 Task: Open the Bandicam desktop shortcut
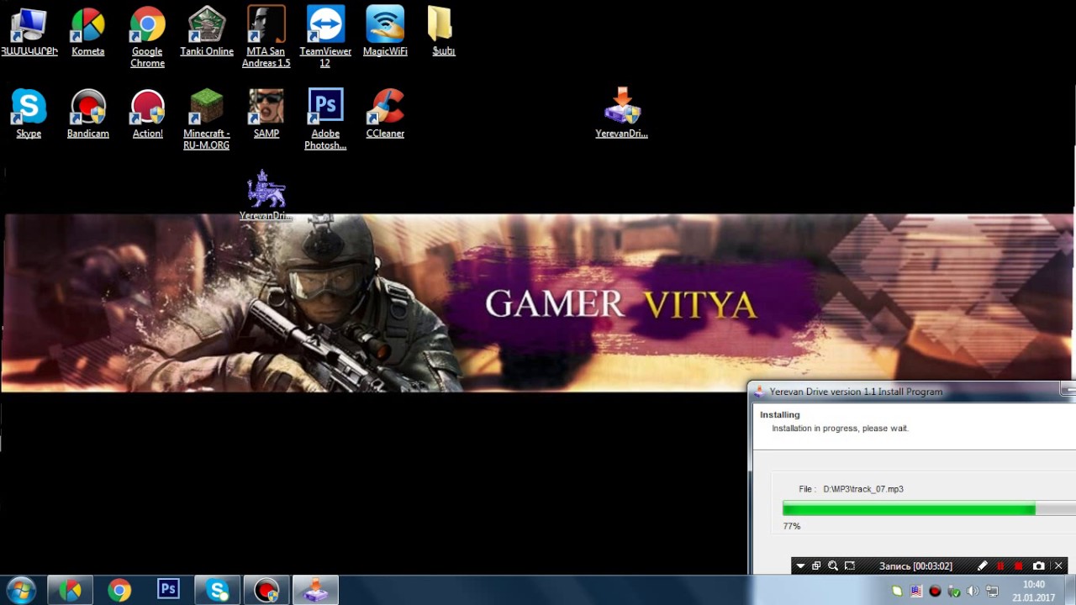pyautogui.click(x=87, y=114)
